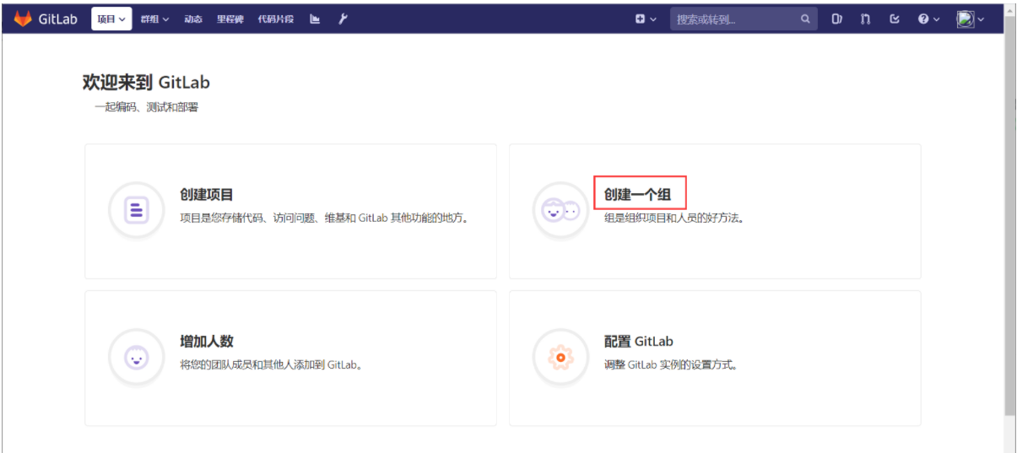Screen dimensions: 1017x453
Task: Click the 项目是您存储代码 description text
Action: point(324,218)
